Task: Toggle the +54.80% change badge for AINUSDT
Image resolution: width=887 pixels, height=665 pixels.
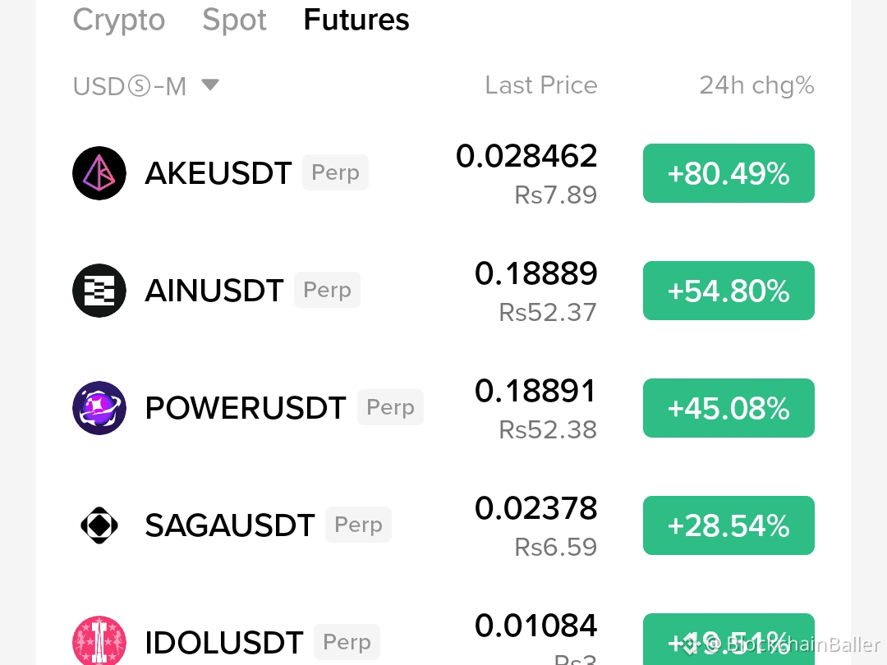Action: coord(728,291)
